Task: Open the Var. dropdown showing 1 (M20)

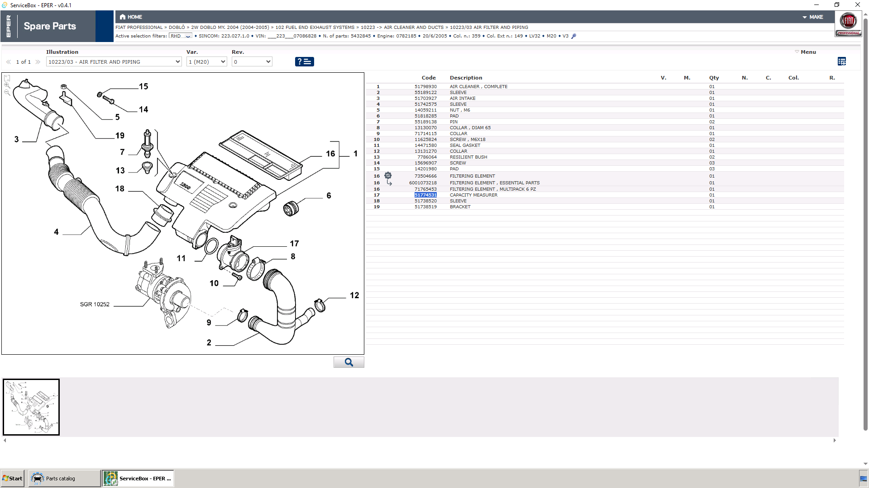Action: pyautogui.click(x=207, y=62)
